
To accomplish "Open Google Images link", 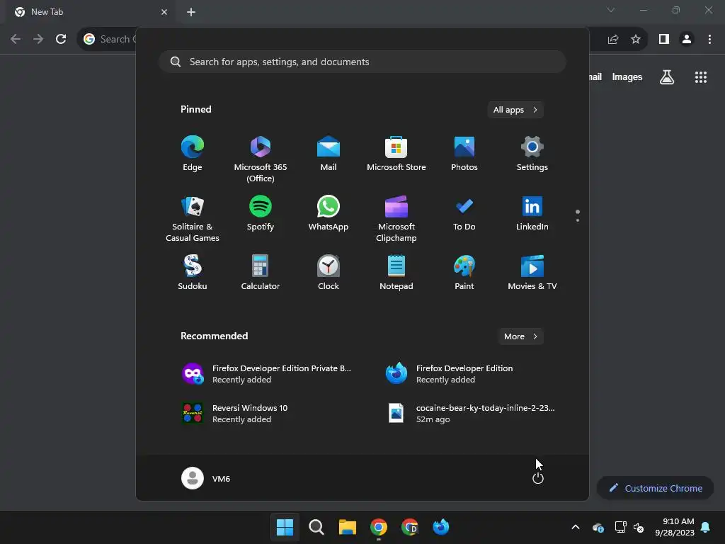I will tap(627, 77).
